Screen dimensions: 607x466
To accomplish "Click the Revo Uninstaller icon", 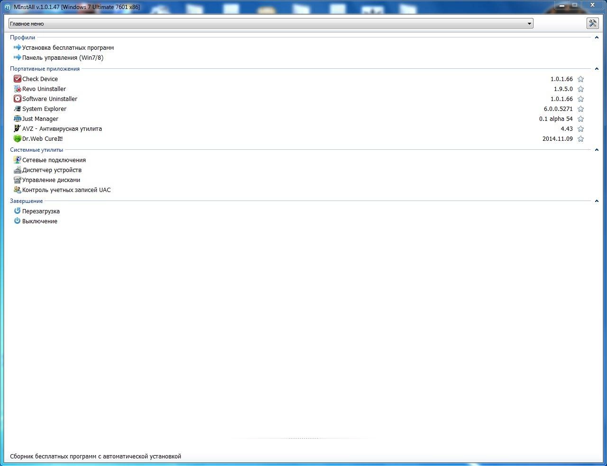I will (x=18, y=89).
